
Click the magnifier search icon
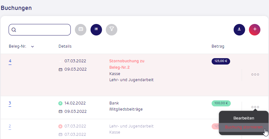(14, 30)
